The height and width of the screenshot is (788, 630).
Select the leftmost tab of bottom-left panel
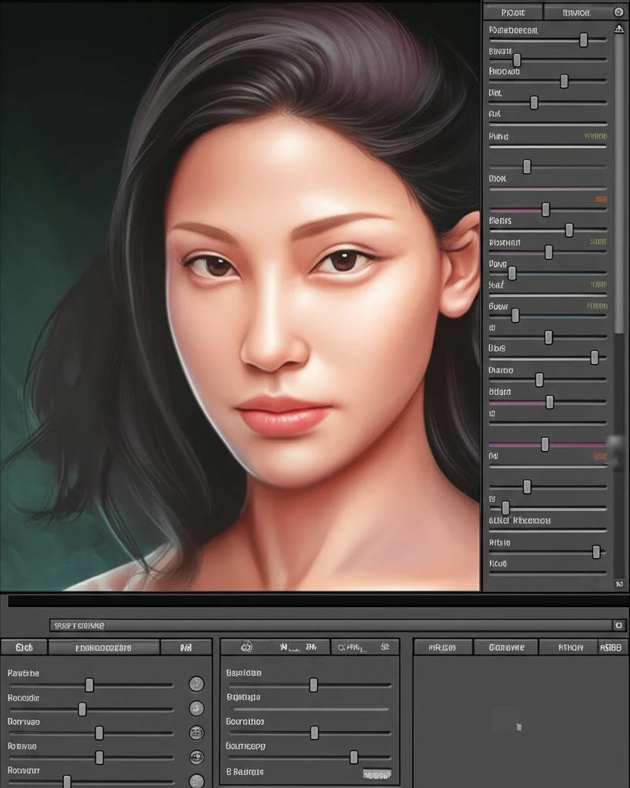[x=24, y=648]
